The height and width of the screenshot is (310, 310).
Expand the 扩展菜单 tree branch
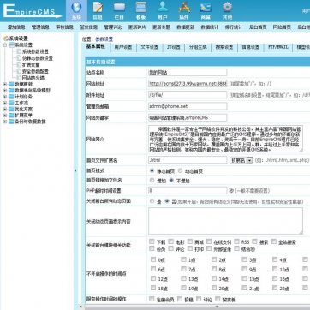pyautogui.click(x=5, y=116)
